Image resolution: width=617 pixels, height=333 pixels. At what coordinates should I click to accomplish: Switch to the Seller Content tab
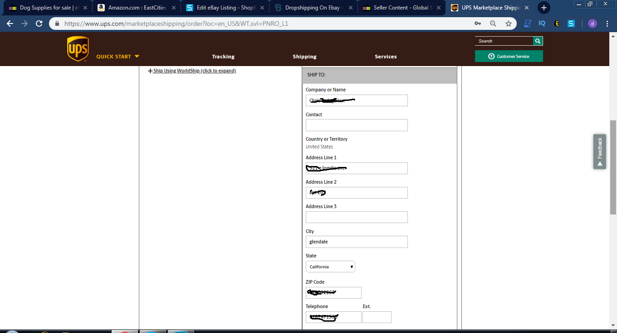[x=401, y=8]
